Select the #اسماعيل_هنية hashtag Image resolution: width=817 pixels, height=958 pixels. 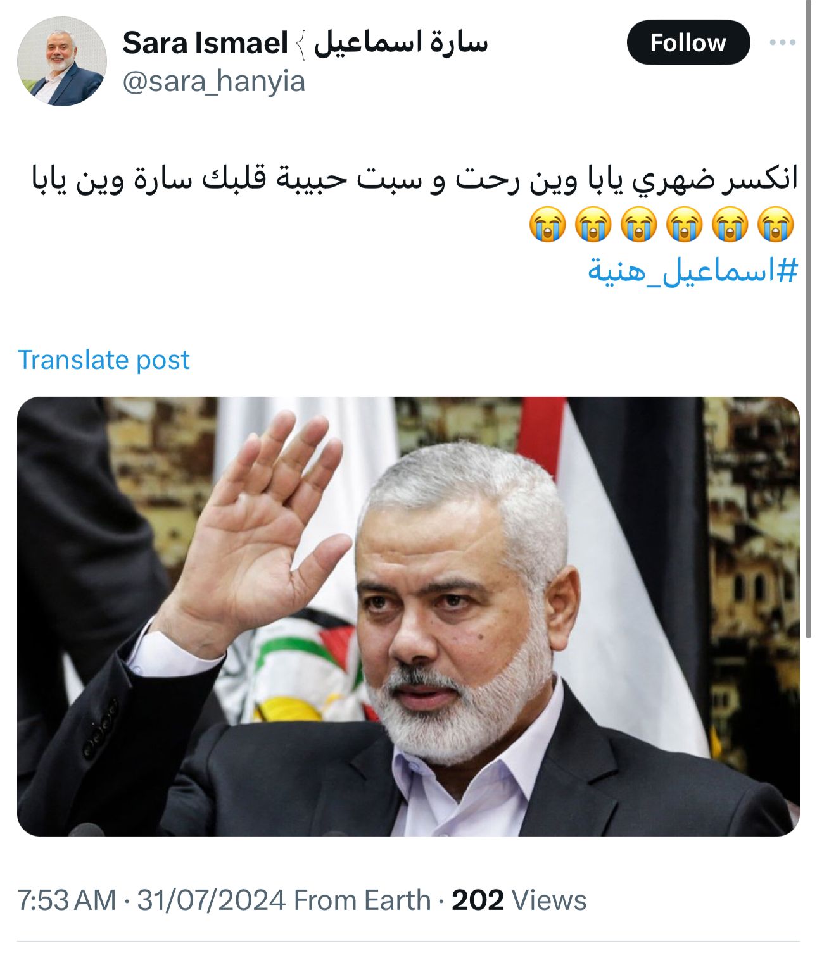(692, 271)
